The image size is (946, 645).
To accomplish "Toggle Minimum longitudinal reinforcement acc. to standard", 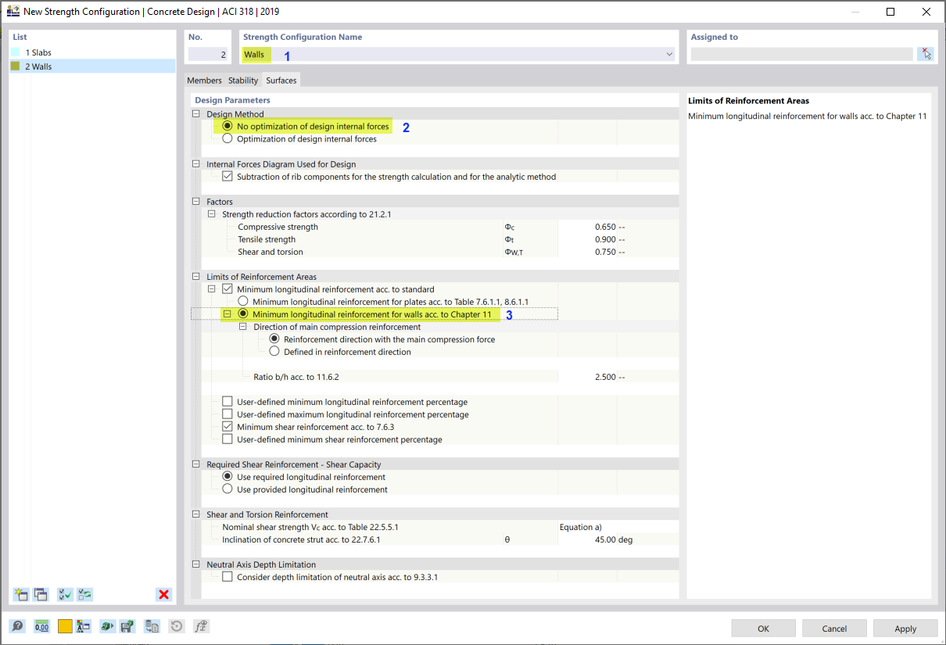I will pos(228,288).
